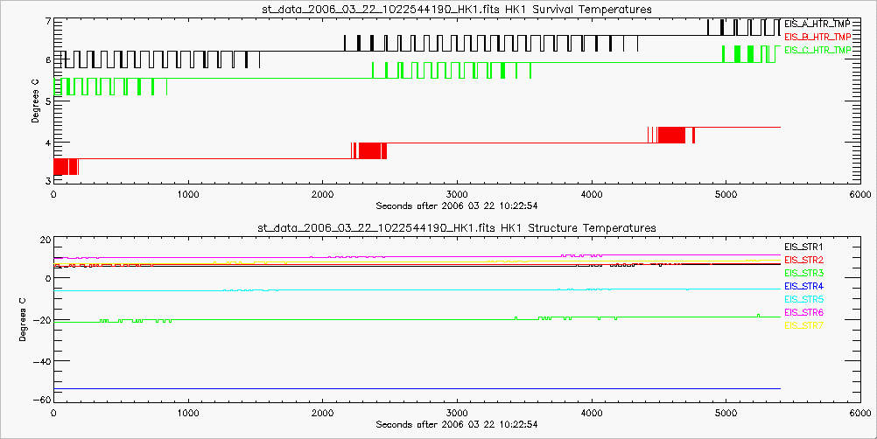Select the magenta EIS_STR6 legend label
The image size is (877, 439).
pos(804,312)
